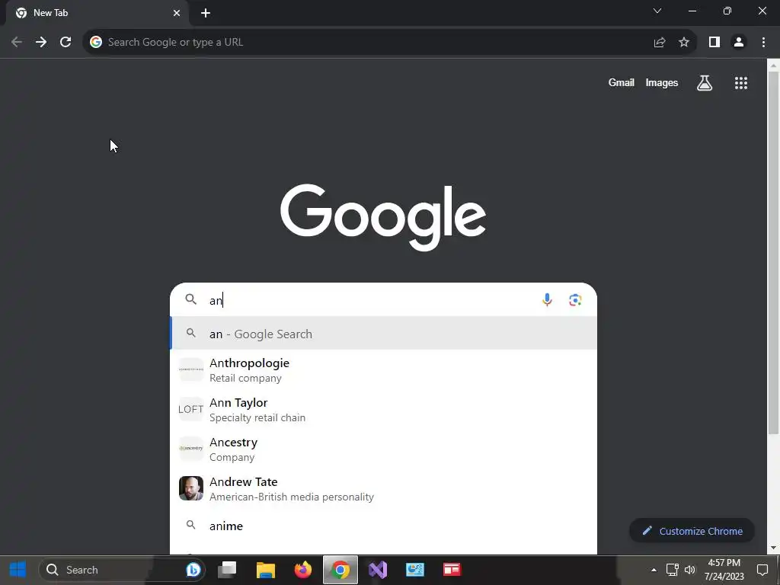Choose the Andrew Tate suggestion
The width and height of the screenshot is (780, 585).
pos(384,488)
